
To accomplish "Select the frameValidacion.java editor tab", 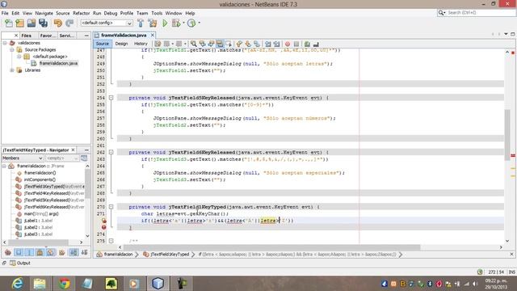I will point(124,35).
